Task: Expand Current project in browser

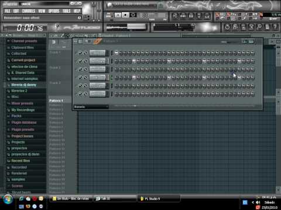Action: [23, 60]
